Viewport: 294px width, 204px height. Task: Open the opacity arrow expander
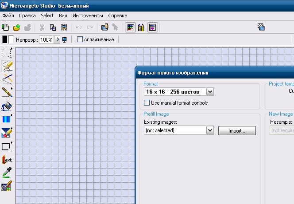pos(58,39)
